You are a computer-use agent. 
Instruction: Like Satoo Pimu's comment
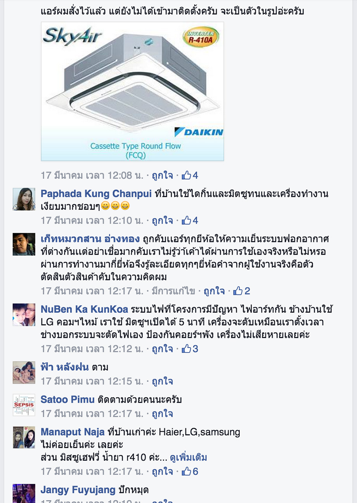coord(162,414)
